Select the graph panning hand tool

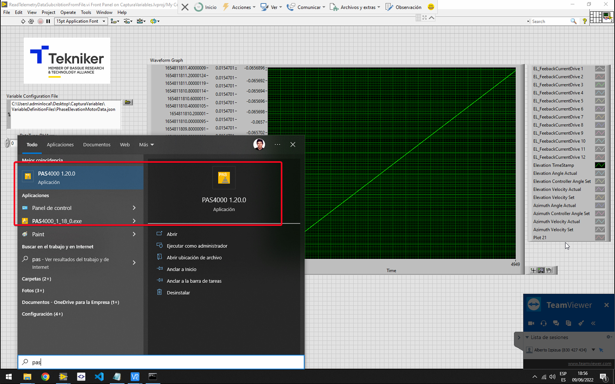pyautogui.click(x=549, y=270)
